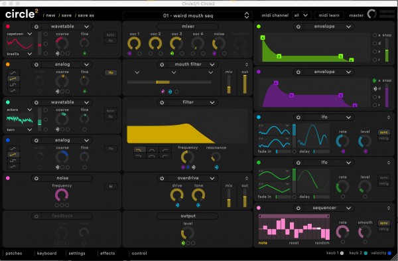Select snap 'd' radio on purple envelope

tap(375, 89)
